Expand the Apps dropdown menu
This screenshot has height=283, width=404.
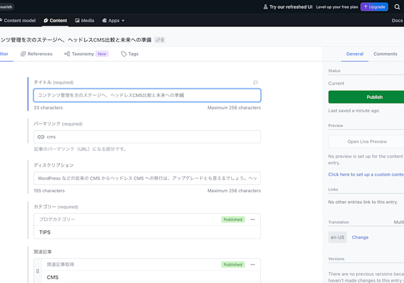(x=113, y=20)
